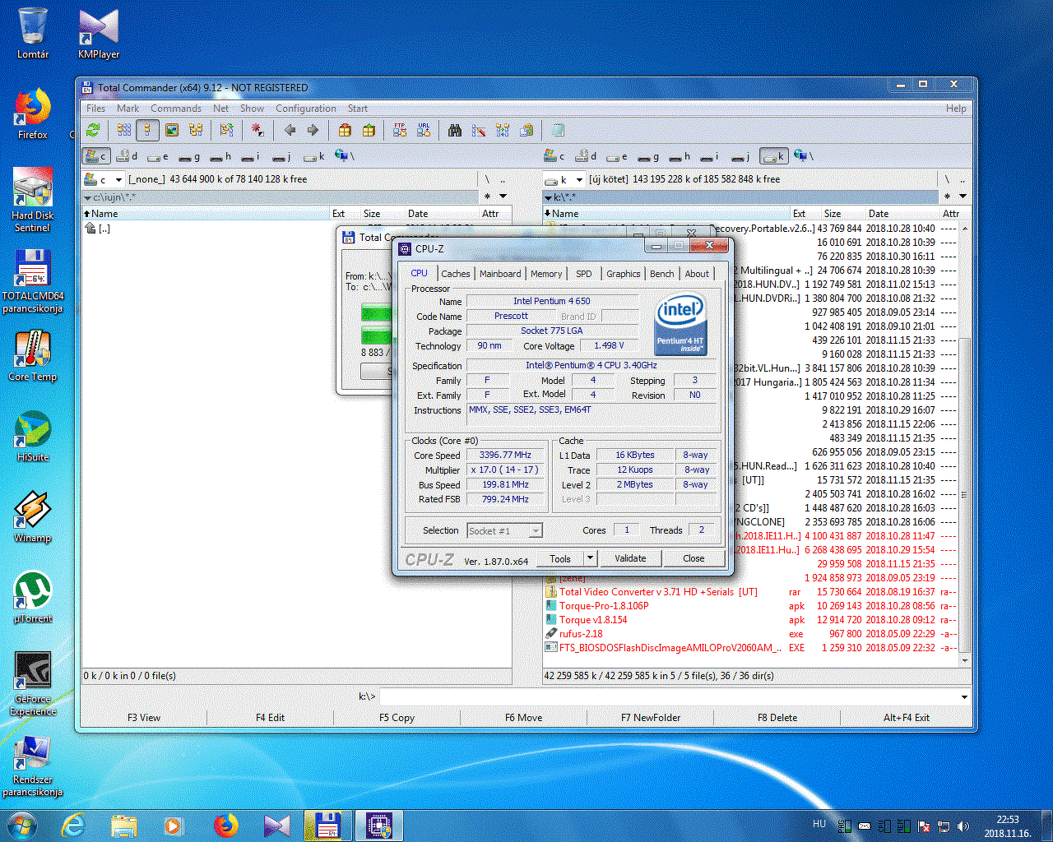Image resolution: width=1053 pixels, height=842 pixels.
Task: Open network neighborhood icon in left drive bar
Action: (x=344, y=155)
